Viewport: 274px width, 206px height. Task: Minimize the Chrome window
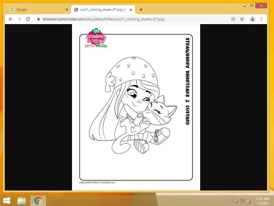click(245, 6)
